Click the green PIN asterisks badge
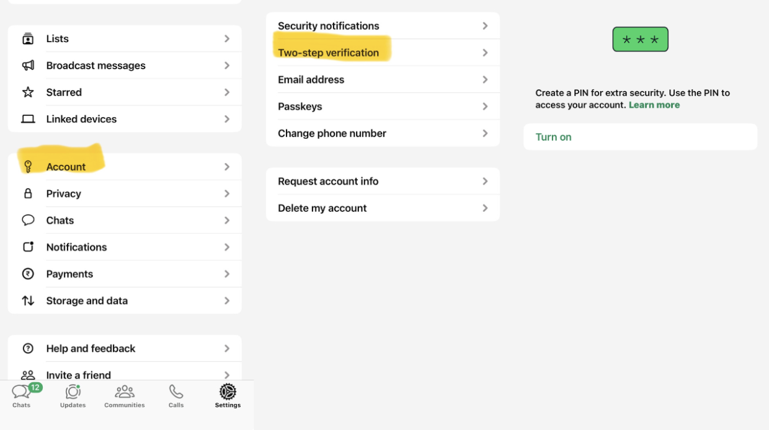This screenshot has width=769, height=430. pyautogui.click(x=640, y=40)
